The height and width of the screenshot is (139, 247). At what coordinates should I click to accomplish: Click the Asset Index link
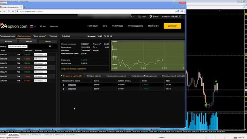point(54,26)
